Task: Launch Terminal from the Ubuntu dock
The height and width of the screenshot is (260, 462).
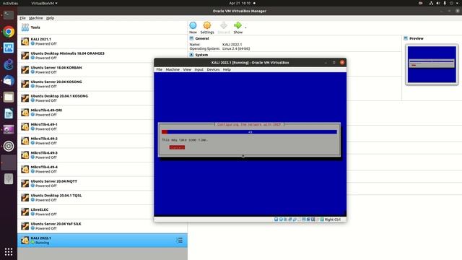Action: [9, 15]
